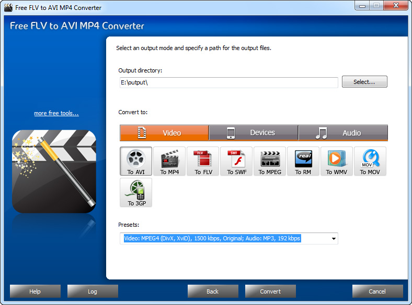Click the Output directory path field
Viewport: 412px width, 305px height.
point(229,82)
